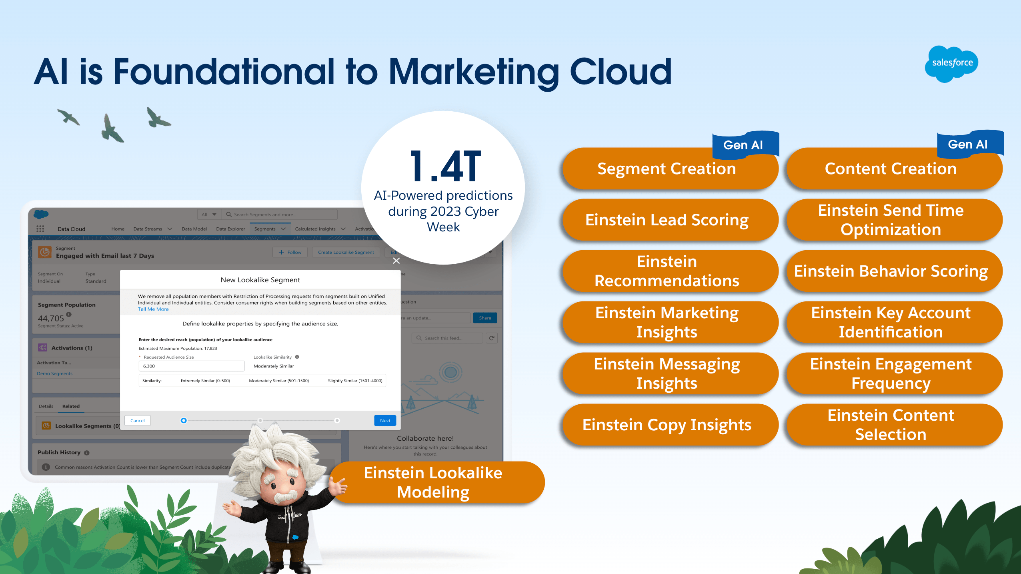Click the Salesforce cloud logo in header
Viewport: 1021px width, 574px height.
point(41,215)
